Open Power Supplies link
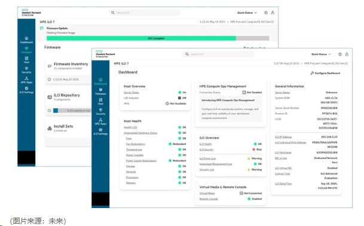This screenshot has height=226, width=364. pos(134,155)
